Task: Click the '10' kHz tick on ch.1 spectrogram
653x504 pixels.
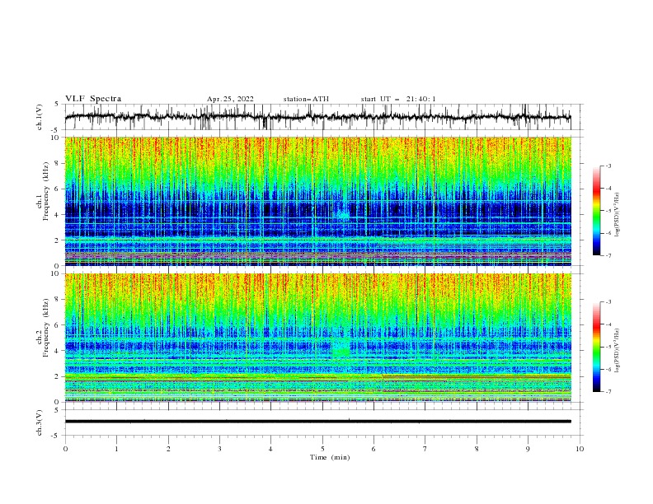Action: point(56,138)
